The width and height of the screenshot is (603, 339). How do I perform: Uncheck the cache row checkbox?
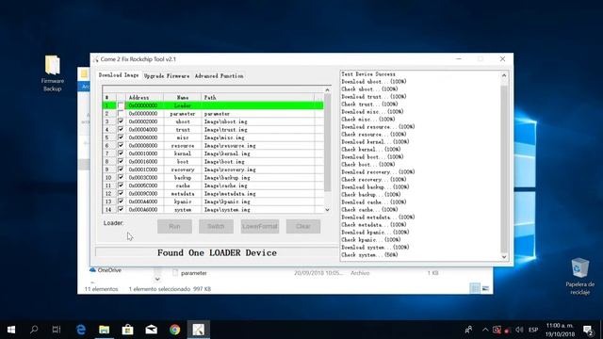tap(121, 186)
